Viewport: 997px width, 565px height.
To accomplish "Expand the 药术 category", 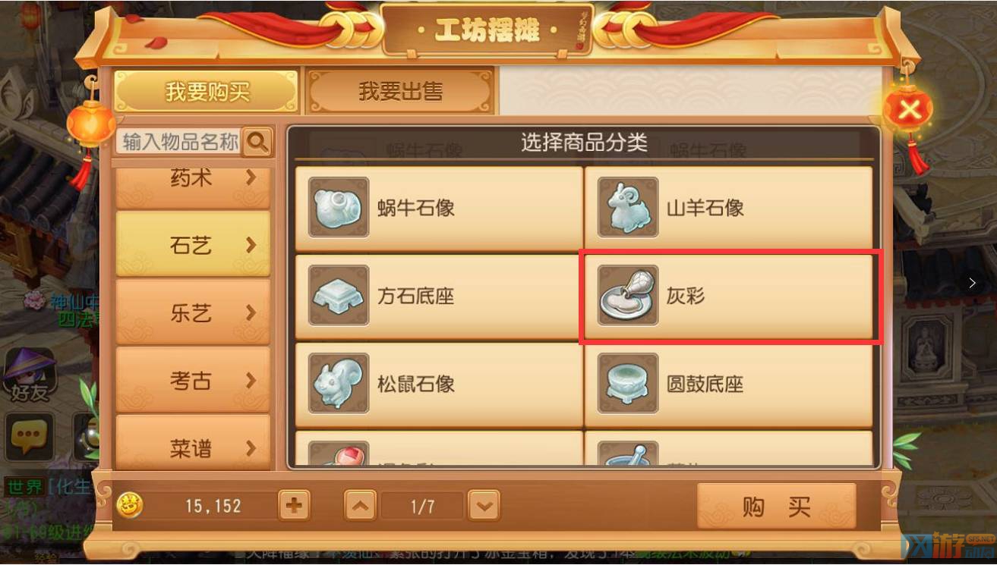I will pos(193,182).
